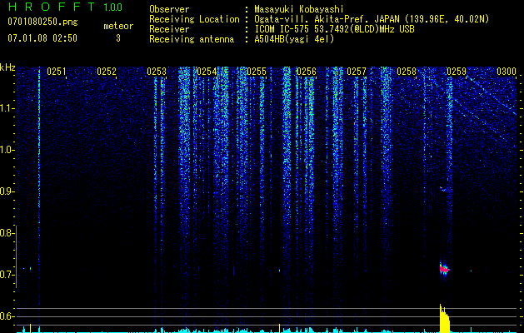This screenshot has width=524, height=333.
Task: Click the 0252 time marker
Action: [x=107, y=72]
